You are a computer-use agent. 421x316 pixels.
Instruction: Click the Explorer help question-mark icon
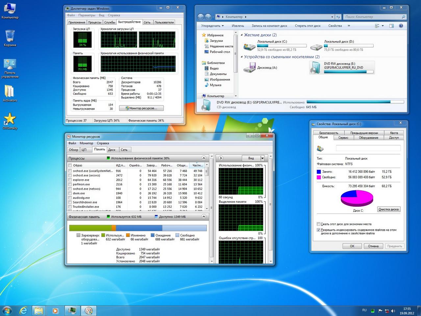(401, 26)
